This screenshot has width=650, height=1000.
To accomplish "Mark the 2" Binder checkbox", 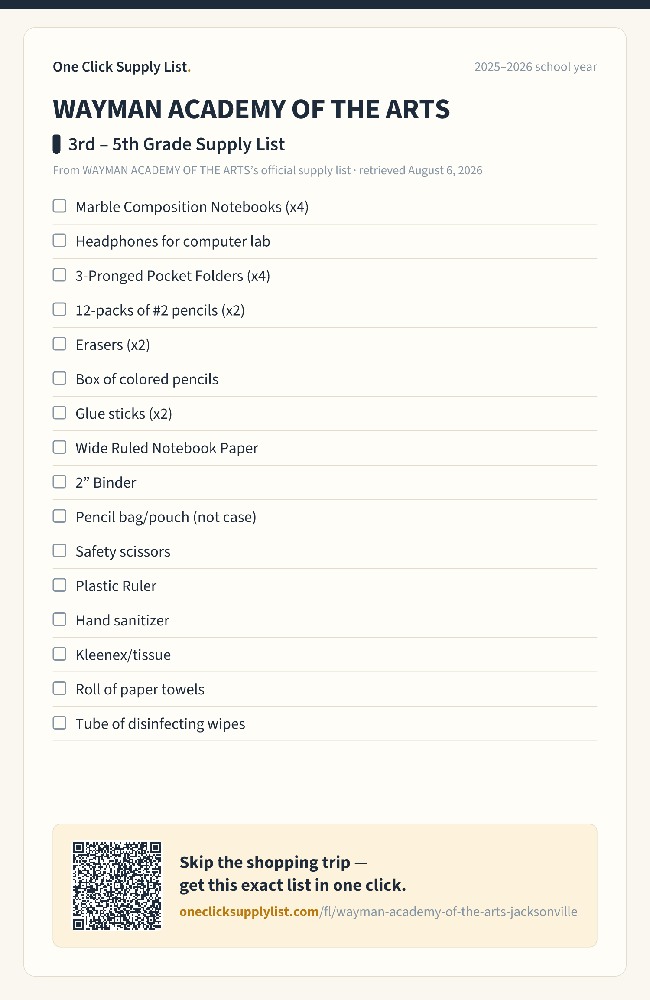I will point(59,482).
